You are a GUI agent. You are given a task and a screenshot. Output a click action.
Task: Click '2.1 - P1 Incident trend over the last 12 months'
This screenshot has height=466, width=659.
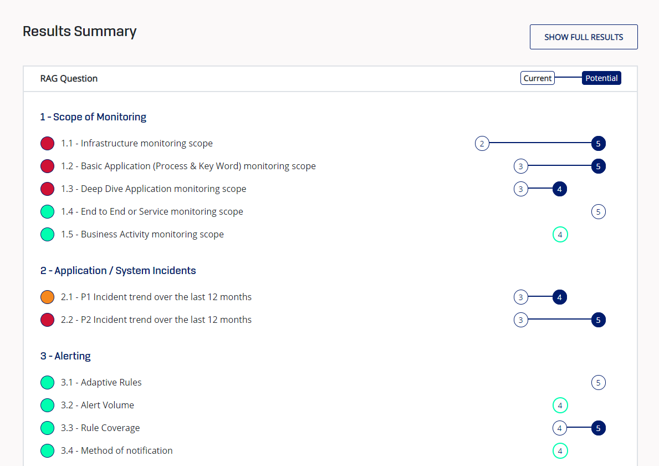pos(156,297)
